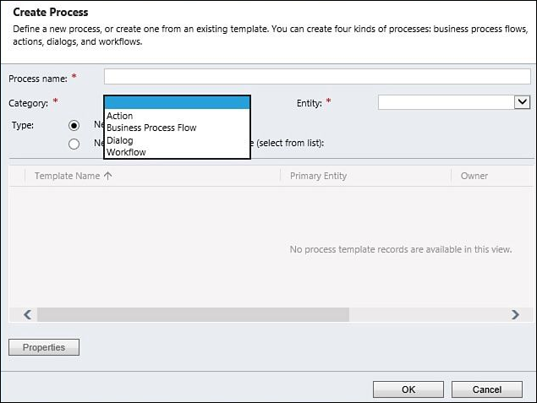Screen dimensions: 537x403
Task: Click the Template Name sort arrow
Action: pyautogui.click(x=108, y=176)
